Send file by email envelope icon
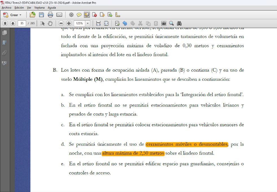This screenshot has width=277, height=192. click(59, 15)
